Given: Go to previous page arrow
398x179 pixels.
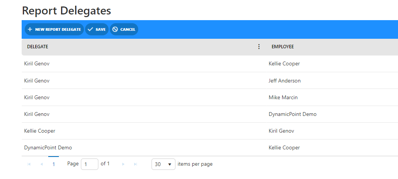Looking at the screenshot, I should coord(41,164).
